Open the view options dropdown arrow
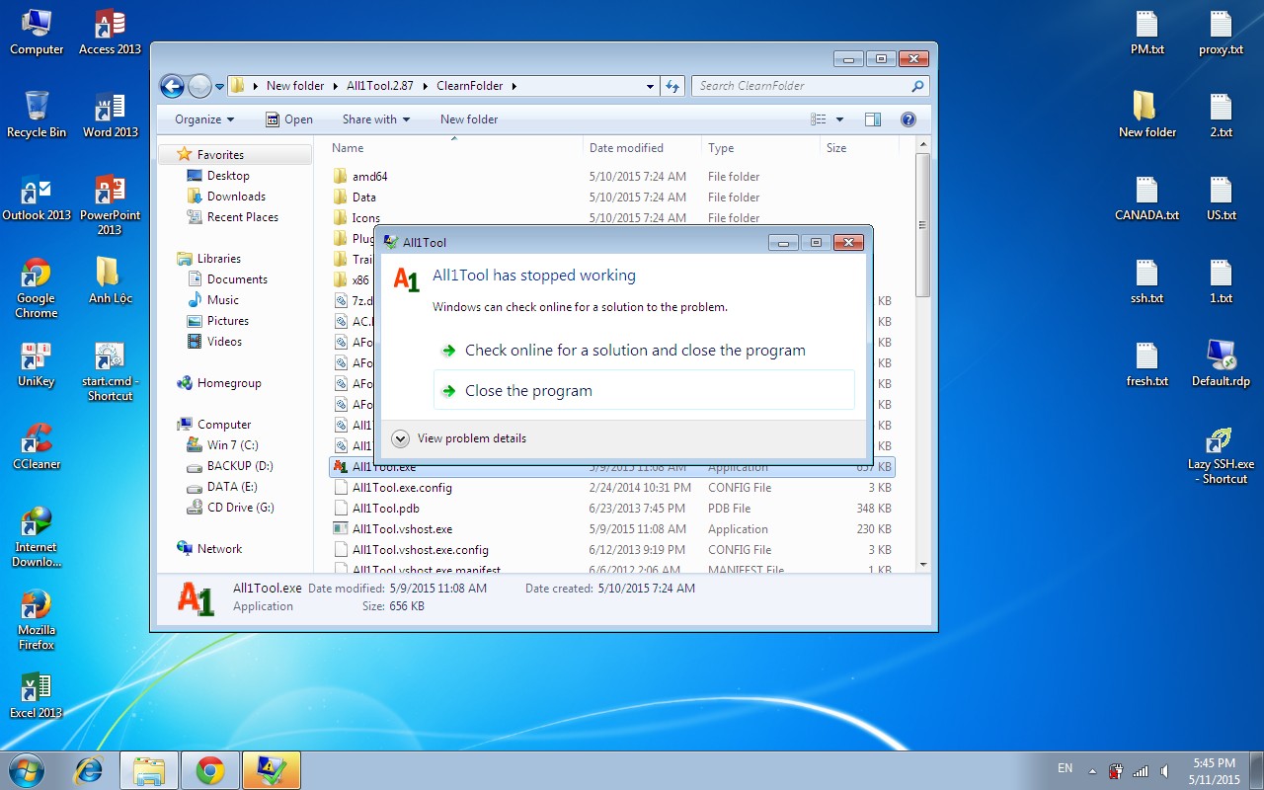This screenshot has width=1264, height=790. pyautogui.click(x=840, y=119)
